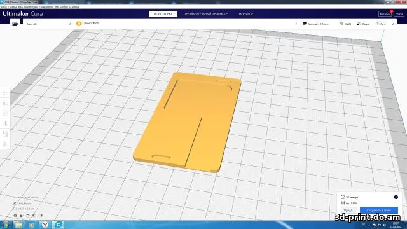Open Yandex Browser from taskbar
The image size is (407, 229).
coord(45,225)
